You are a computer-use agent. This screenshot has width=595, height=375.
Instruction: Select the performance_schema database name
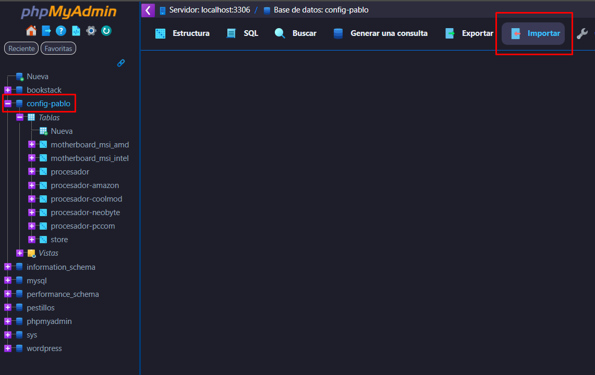point(63,294)
